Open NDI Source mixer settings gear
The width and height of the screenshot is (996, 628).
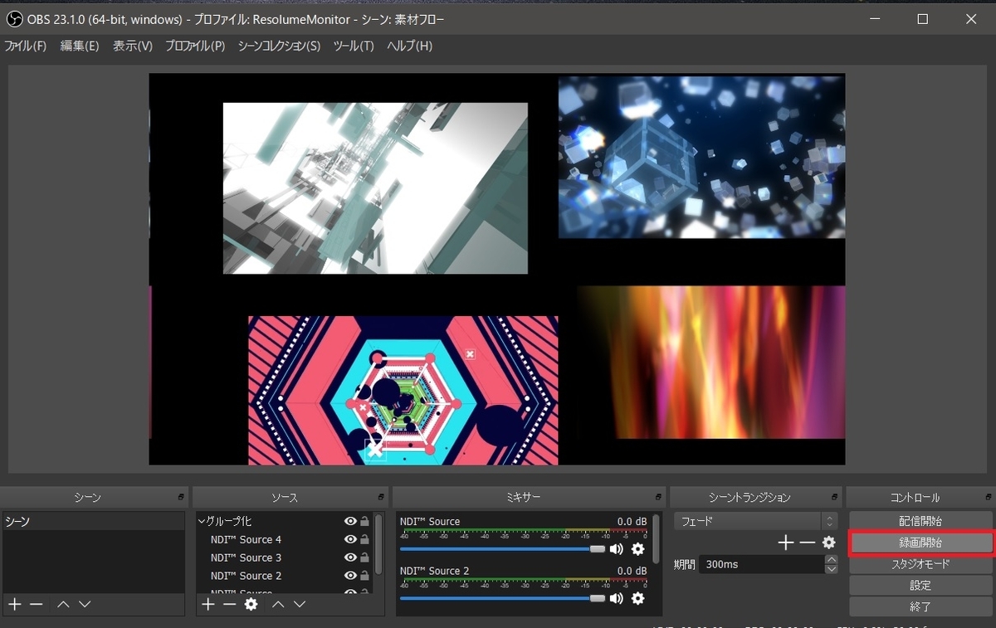637,549
